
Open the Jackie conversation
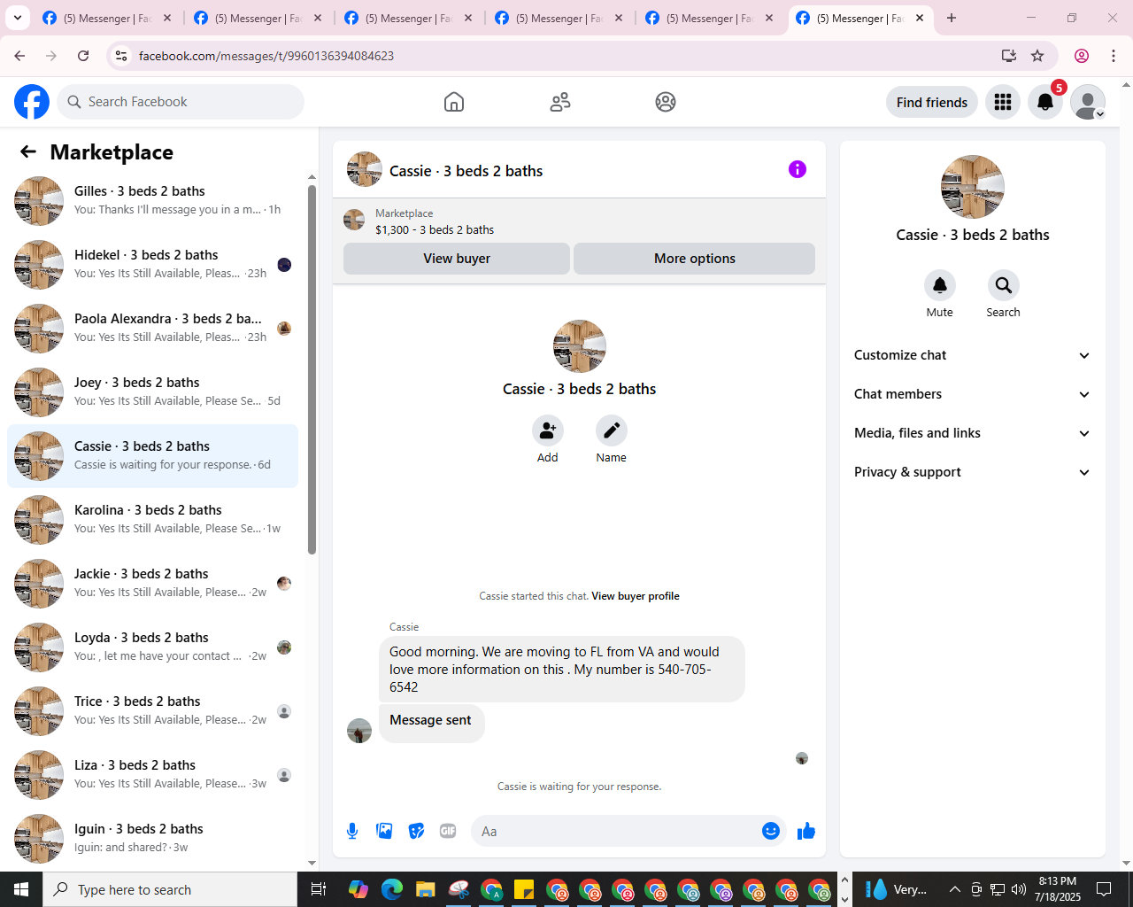tap(152, 584)
